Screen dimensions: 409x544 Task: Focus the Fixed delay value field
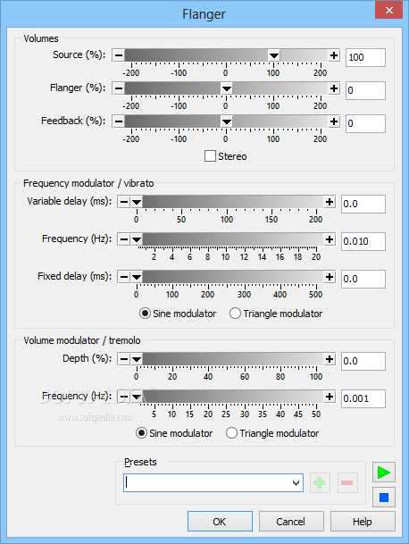point(363,279)
